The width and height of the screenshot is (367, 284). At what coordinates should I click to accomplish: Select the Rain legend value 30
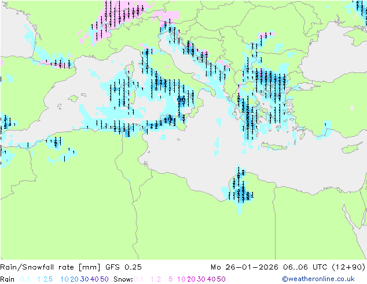click(x=85, y=279)
